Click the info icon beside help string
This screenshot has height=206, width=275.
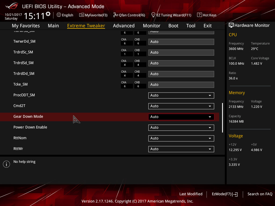[6, 164]
